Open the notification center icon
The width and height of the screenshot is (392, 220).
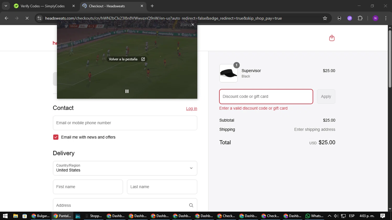point(383,216)
